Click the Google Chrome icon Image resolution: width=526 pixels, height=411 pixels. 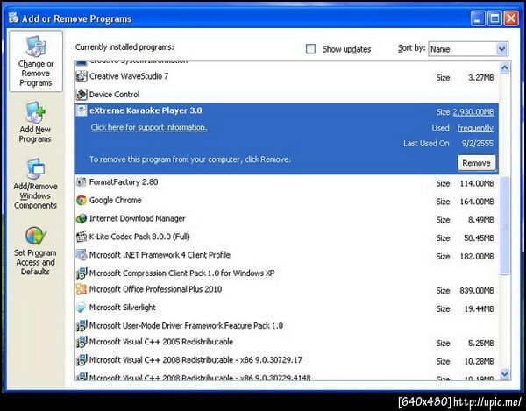tap(82, 201)
